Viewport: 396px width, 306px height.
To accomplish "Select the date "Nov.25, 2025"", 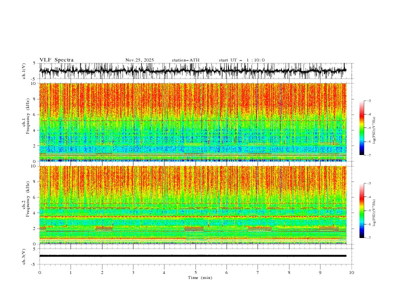I will (139, 60).
